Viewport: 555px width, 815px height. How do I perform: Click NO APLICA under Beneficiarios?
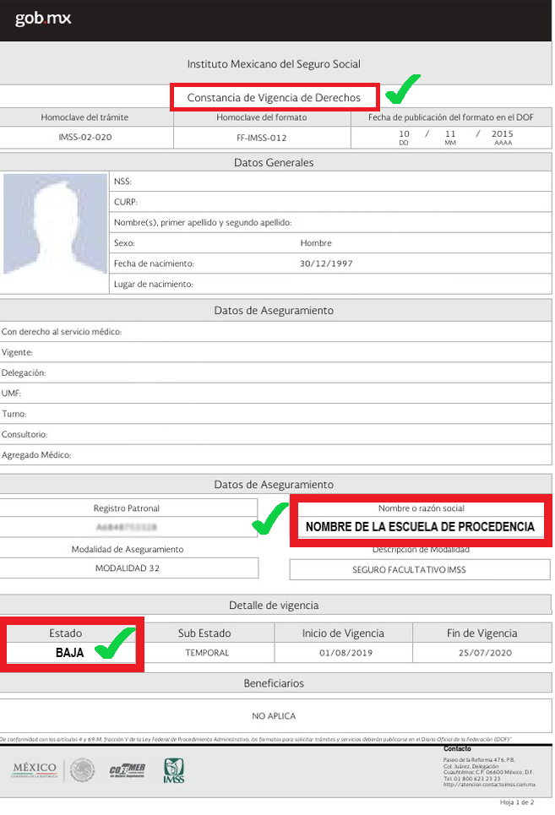pyautogui.click(x=274, y=716)
